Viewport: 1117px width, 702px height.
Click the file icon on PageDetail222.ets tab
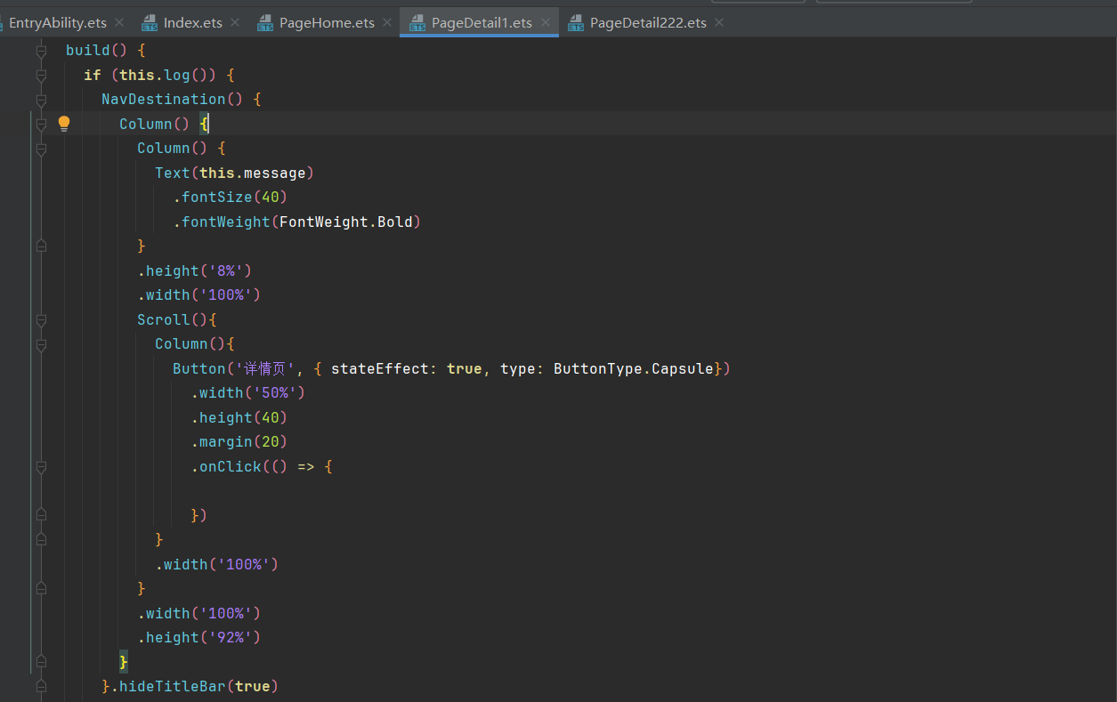(x=576, y=23)
